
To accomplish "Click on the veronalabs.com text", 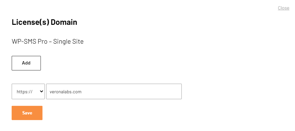I will pyautogui.click(x=66, y=92).
